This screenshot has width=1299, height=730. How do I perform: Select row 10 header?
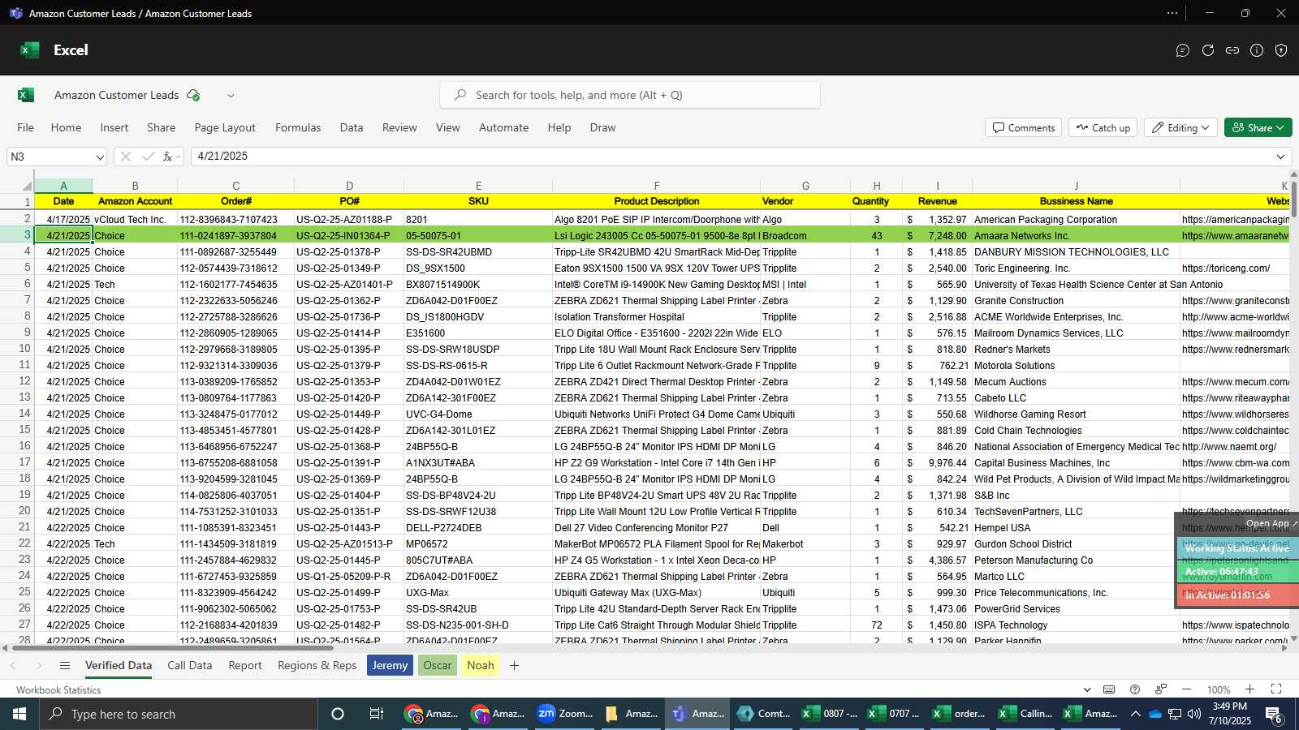pos(17,349)
